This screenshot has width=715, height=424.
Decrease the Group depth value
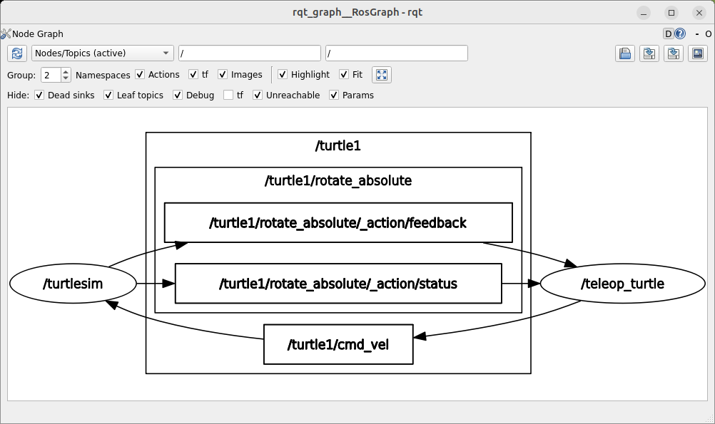coord(66,78)
